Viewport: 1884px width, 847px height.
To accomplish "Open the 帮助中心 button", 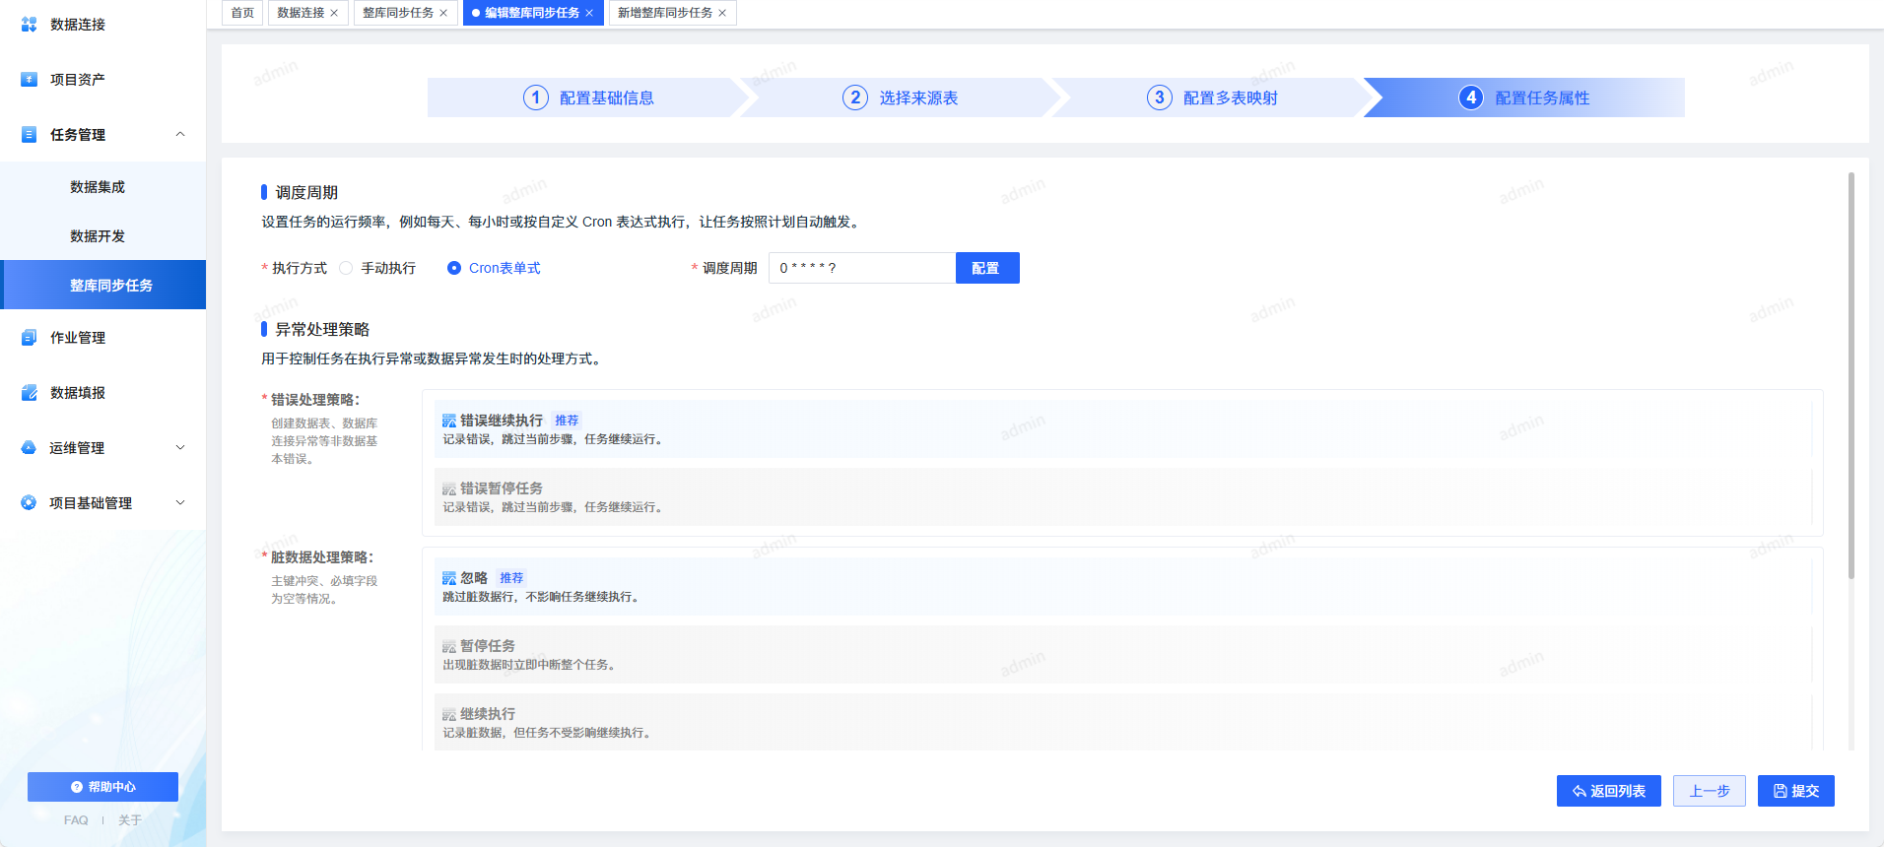I will [102, 787].
